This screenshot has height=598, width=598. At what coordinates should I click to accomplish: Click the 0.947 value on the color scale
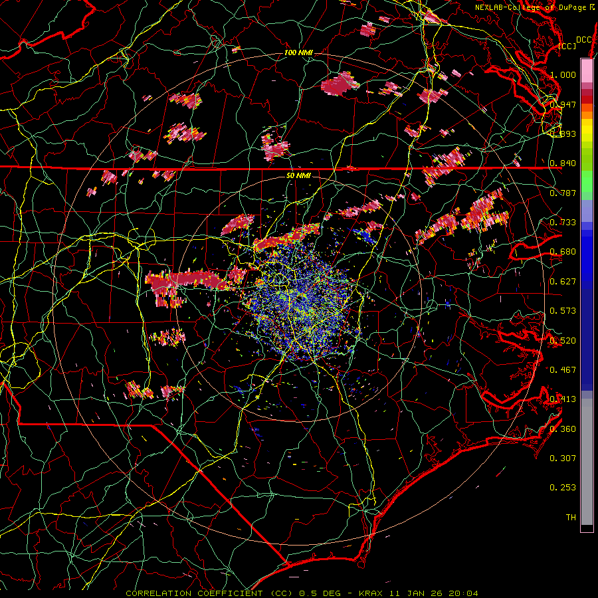point(563,104)
